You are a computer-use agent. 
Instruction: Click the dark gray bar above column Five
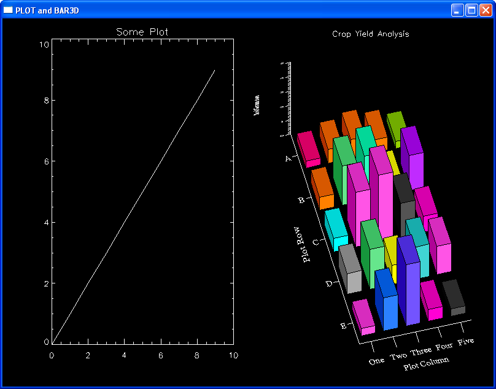[454, 297]
